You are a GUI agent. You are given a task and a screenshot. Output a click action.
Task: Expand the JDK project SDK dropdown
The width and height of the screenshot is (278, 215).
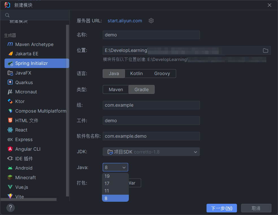click(x=151, y=152)
